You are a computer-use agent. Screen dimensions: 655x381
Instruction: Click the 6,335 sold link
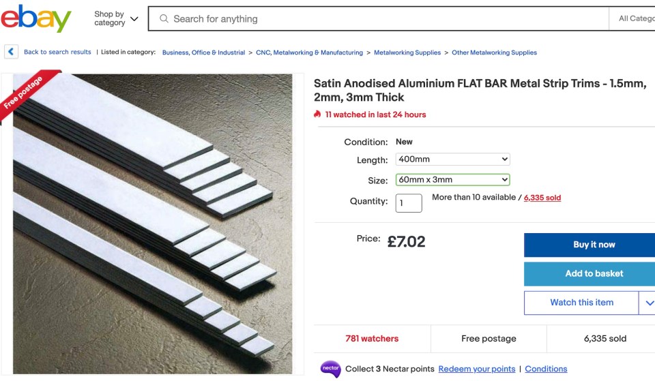[542, 198]
